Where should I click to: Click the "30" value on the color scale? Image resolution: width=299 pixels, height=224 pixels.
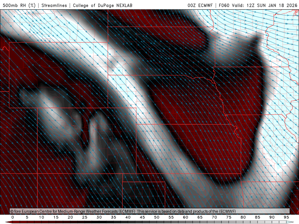(99, 217)
